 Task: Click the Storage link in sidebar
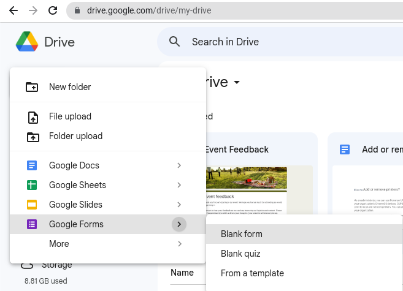[57, 266]
